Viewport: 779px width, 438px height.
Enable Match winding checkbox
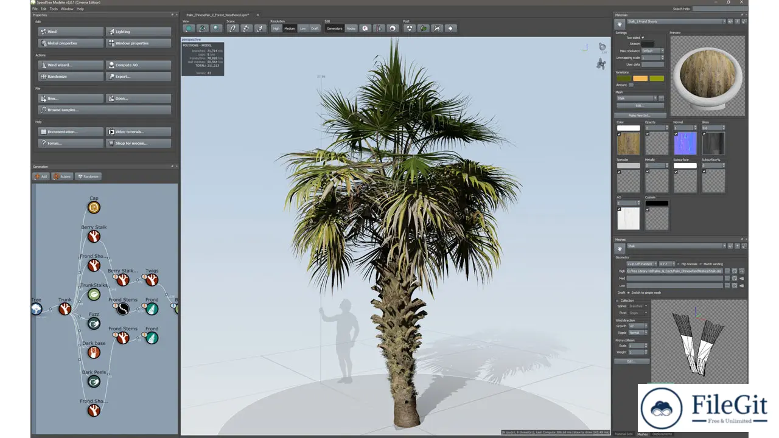coord(700,264)
